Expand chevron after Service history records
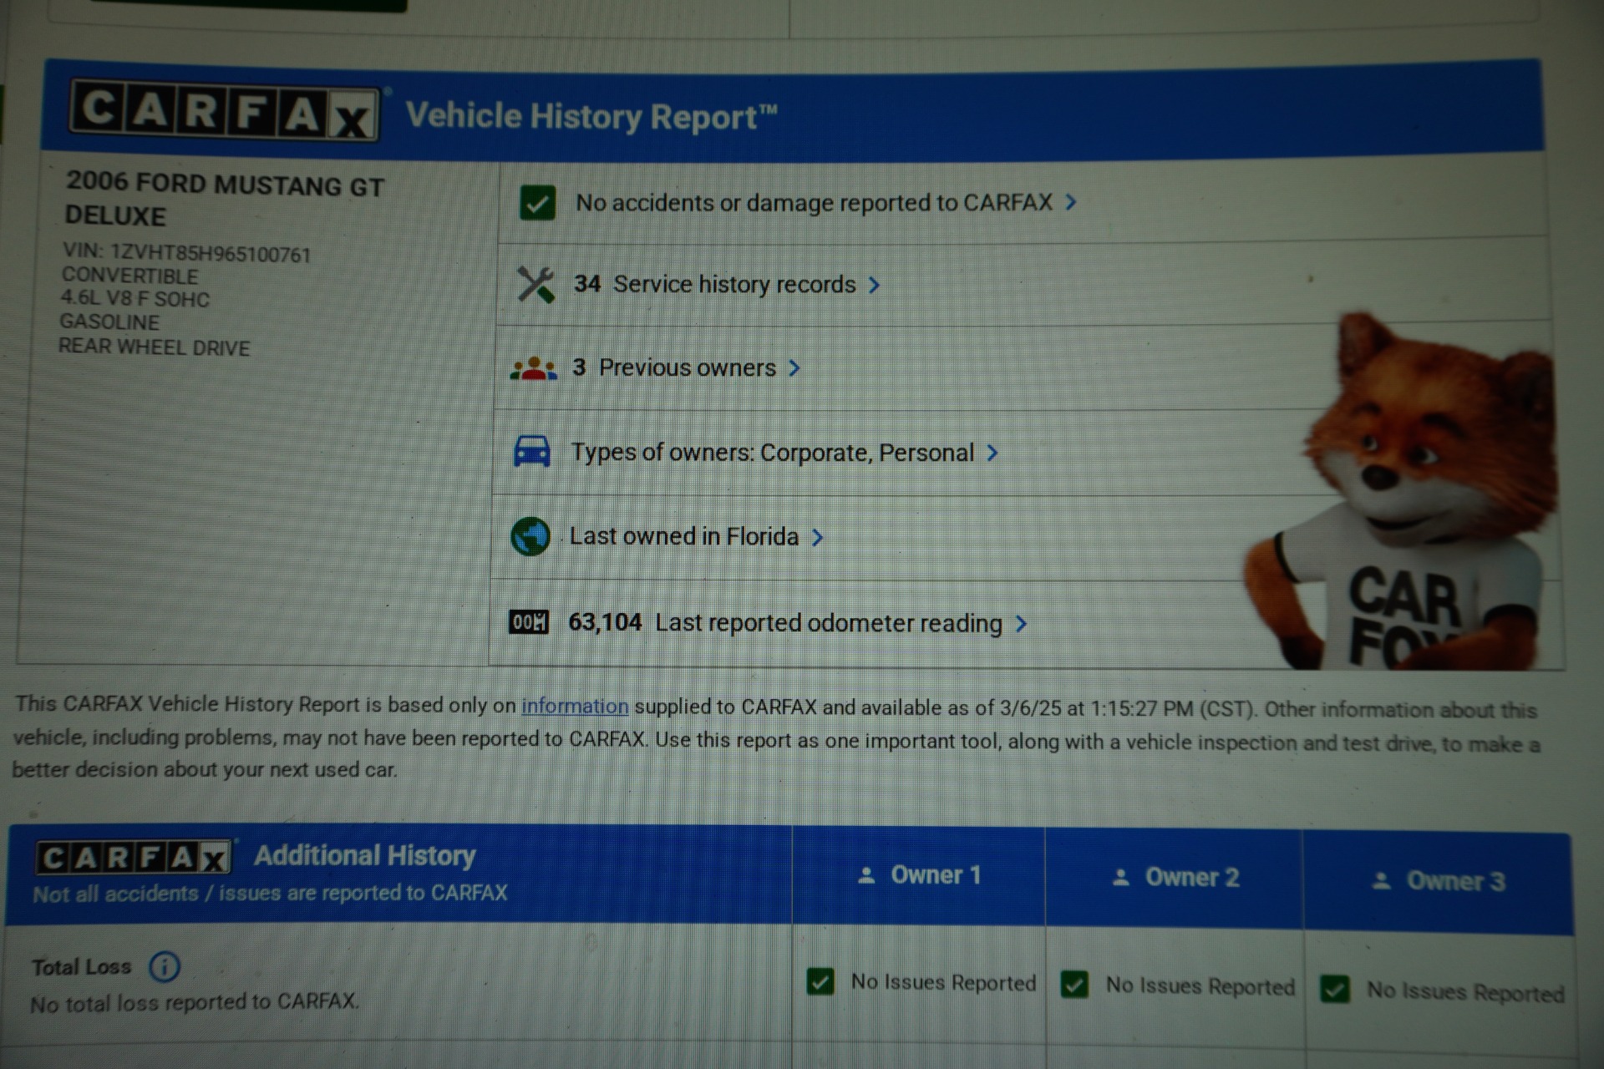1604x1069 pixels. tap(874, 285)
